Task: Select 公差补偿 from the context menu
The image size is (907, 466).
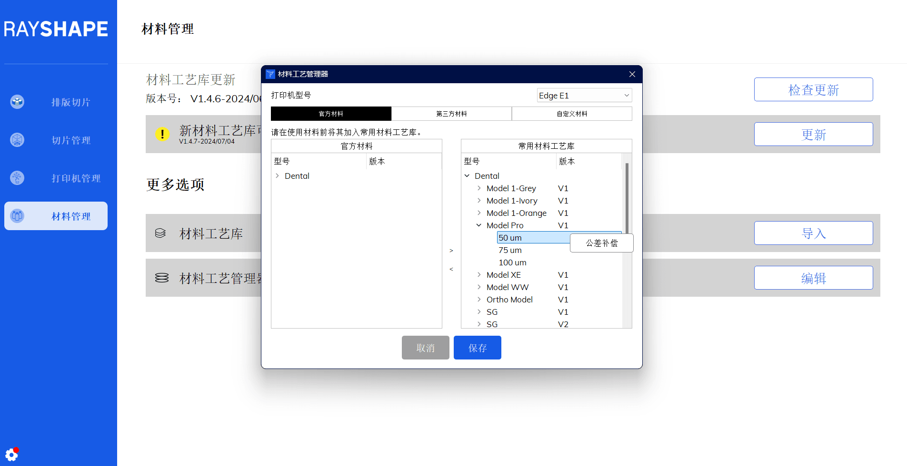Action: 601,243
